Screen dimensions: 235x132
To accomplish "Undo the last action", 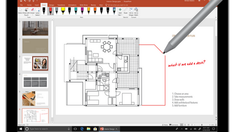I will pyautogui.click(x=25, y=1).
